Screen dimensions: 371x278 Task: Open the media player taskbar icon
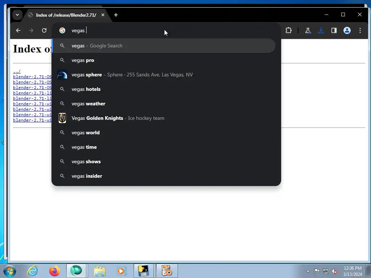(x=122, y=271)
